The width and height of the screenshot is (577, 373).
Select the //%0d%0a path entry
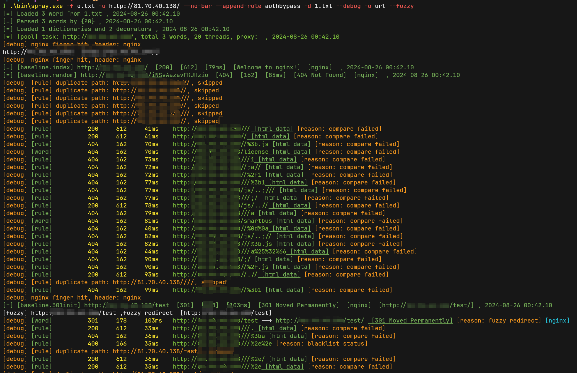tap(254, 228)
